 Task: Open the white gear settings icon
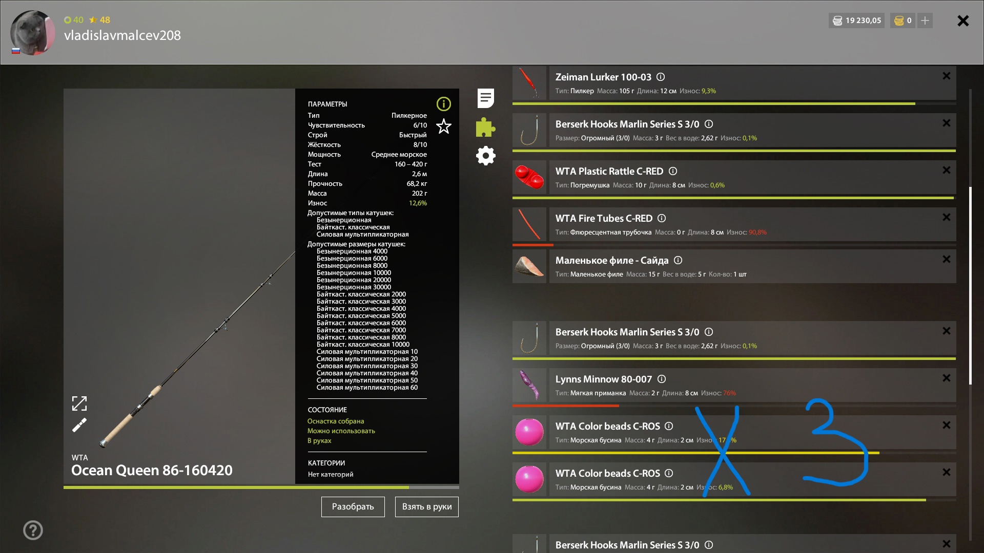485,156
